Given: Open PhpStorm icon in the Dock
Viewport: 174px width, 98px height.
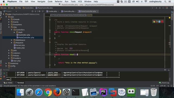Looking at the screenshot, I should point(103,92).
